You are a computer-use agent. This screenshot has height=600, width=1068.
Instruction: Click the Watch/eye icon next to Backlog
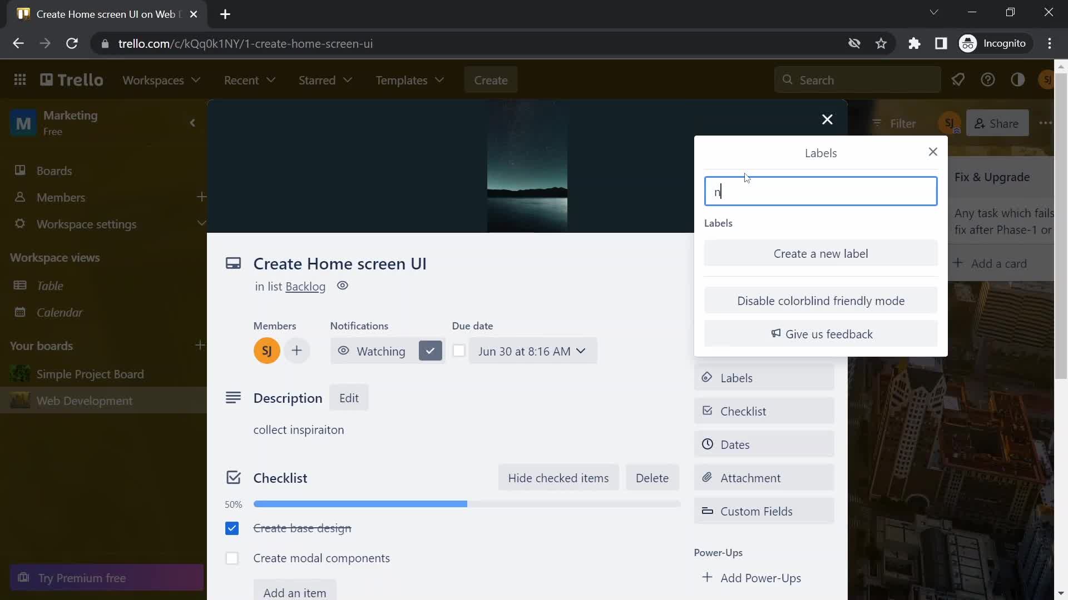coord(343,285)
